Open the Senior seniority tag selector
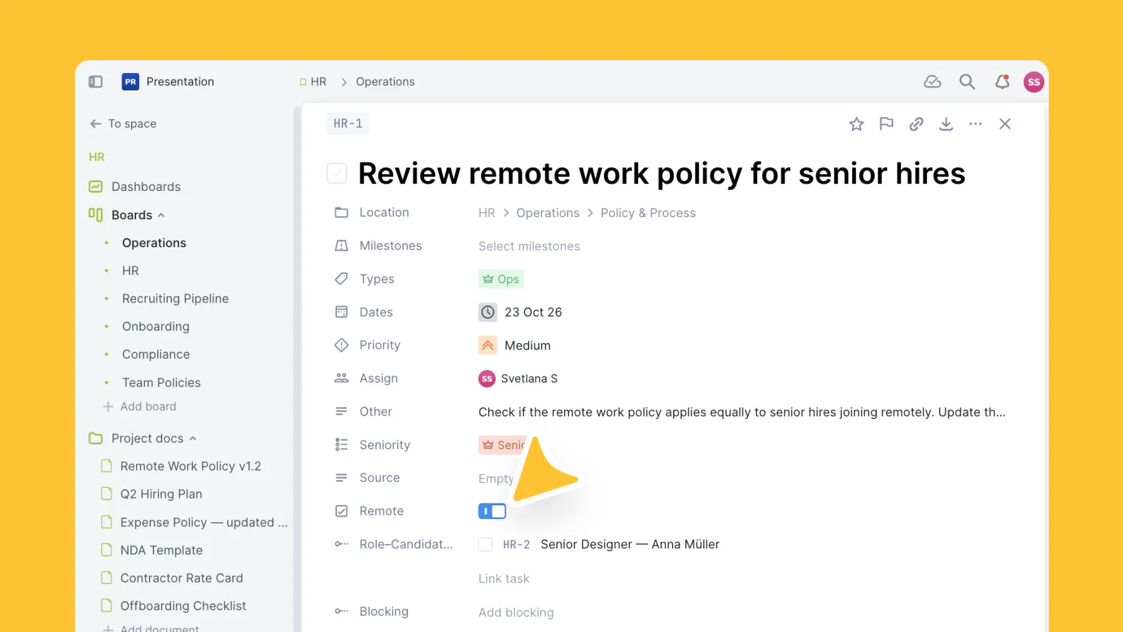Image resolution: width=1123 pixels, height=632 pixels. (503, 445)
